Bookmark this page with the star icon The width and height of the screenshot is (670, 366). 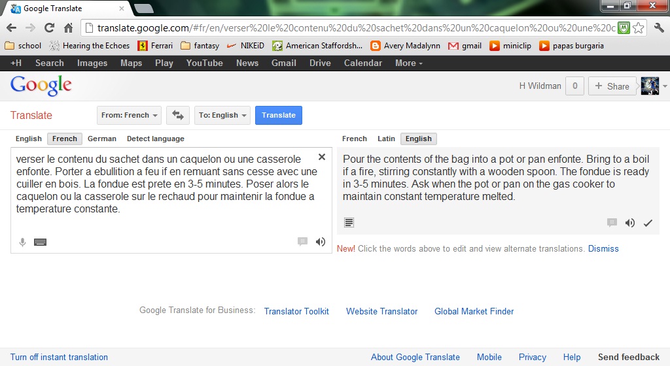coord(639,28)
